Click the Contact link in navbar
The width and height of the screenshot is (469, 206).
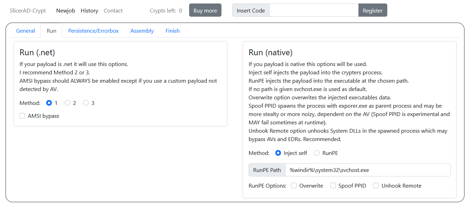point(113,10)
